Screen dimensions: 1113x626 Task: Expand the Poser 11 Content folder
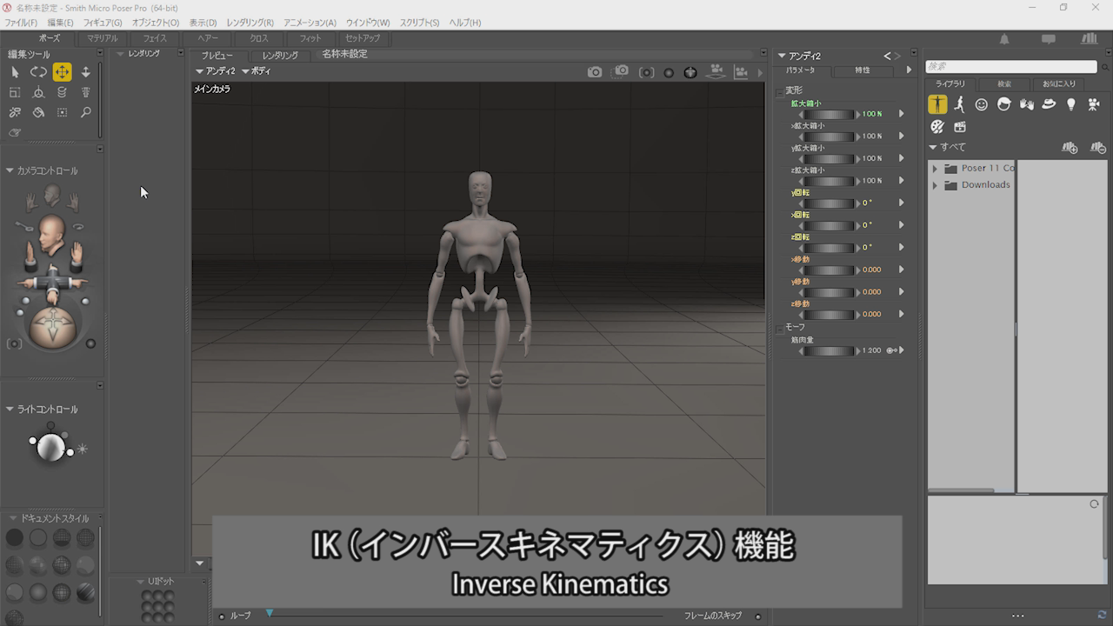[935, 169]
